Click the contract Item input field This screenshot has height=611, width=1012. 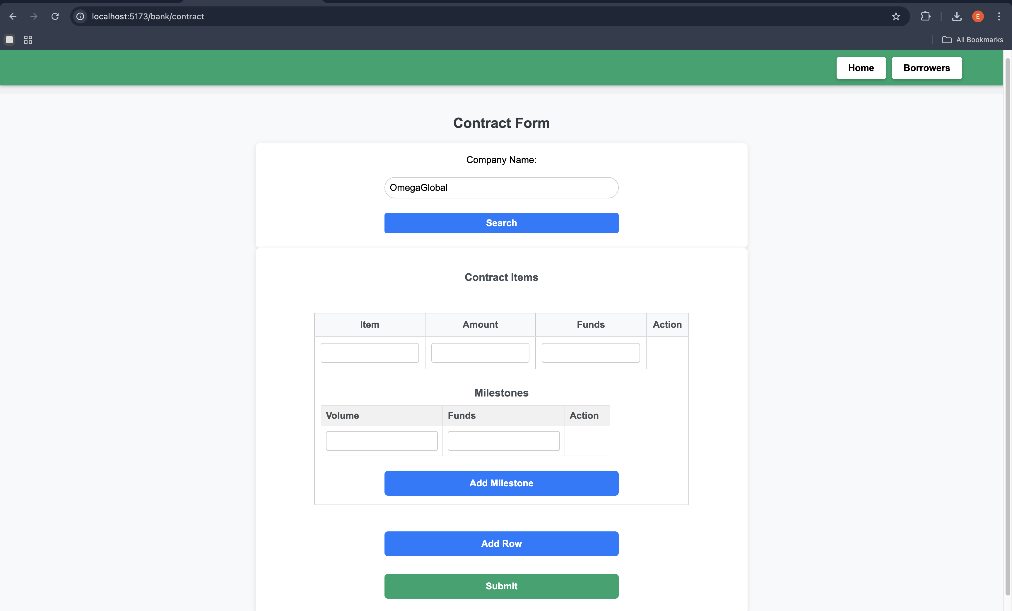pos(369,353)
